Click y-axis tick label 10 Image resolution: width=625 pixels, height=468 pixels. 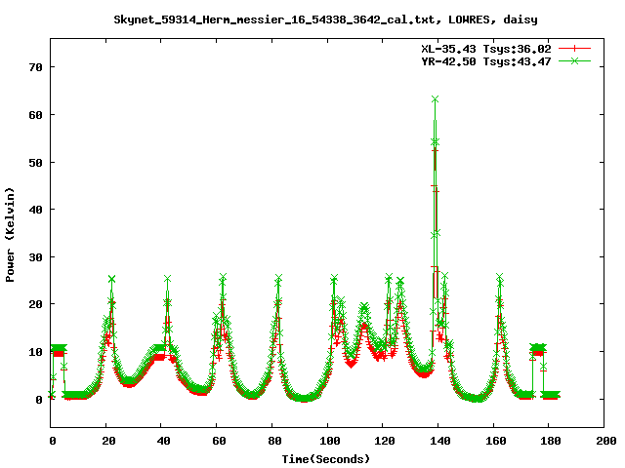pos(36,352)
